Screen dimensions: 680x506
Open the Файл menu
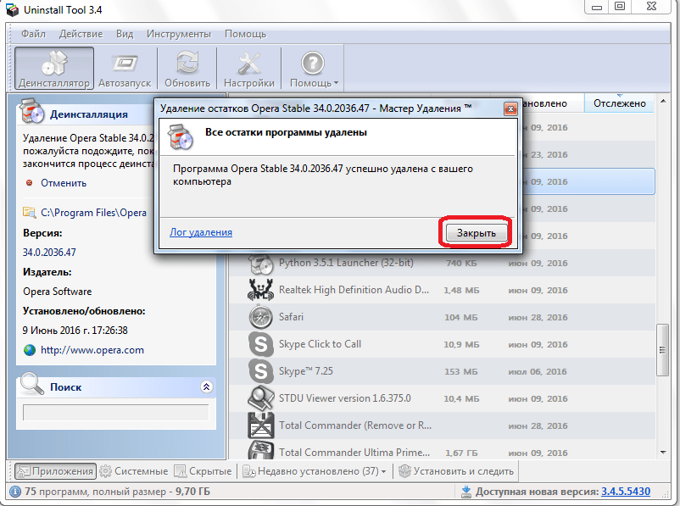click(34, 34)
